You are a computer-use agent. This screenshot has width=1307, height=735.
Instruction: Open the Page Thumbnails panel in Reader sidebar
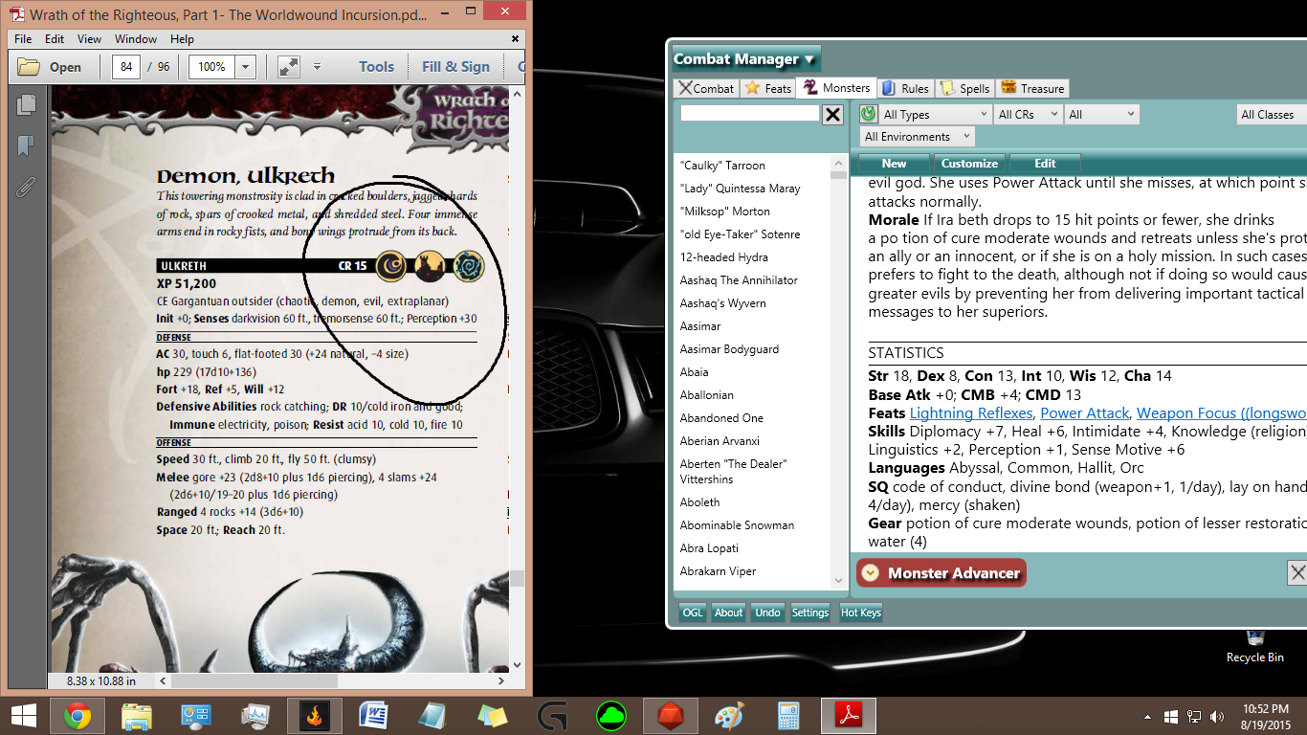click(x=26, y=105)
